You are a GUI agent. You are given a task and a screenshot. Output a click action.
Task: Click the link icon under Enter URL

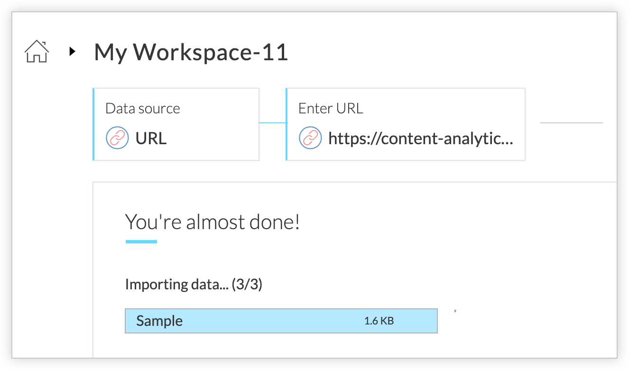(x=310, y=139)
